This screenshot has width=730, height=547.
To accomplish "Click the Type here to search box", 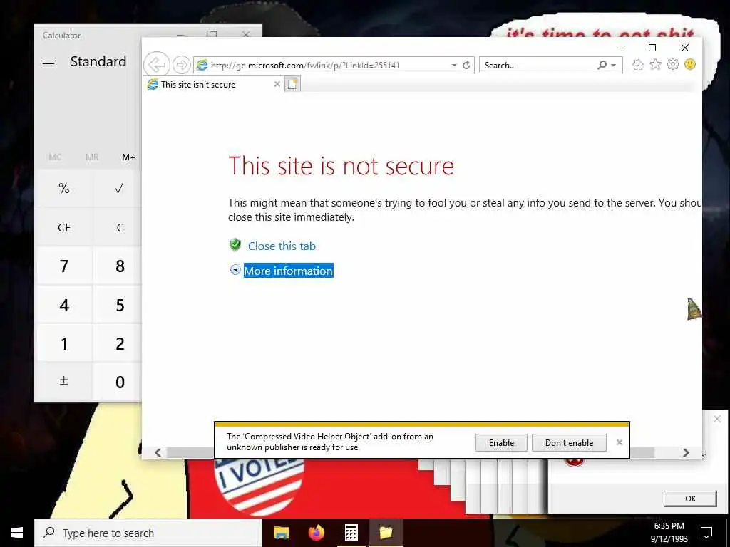I will [148, 533].
